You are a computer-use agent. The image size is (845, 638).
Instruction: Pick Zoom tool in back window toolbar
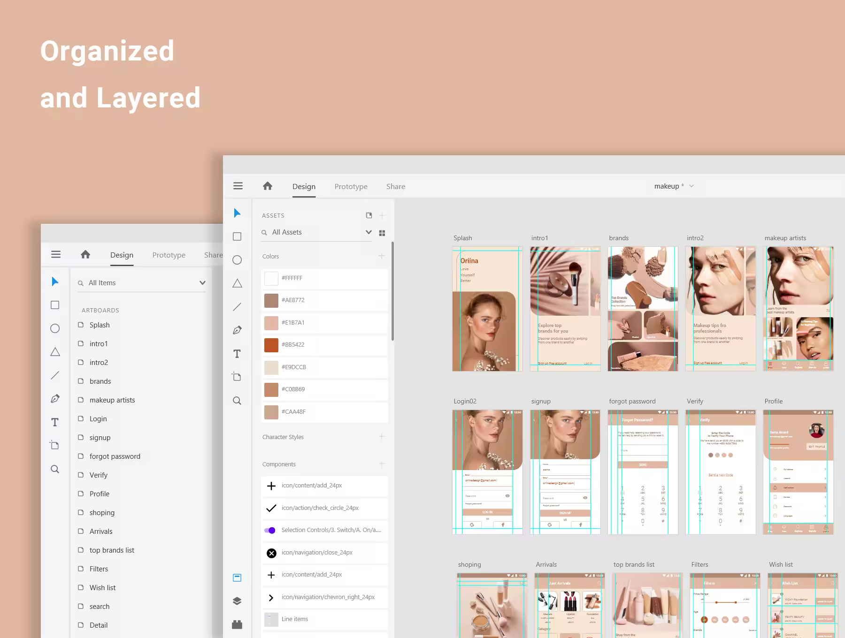(55, 469)
